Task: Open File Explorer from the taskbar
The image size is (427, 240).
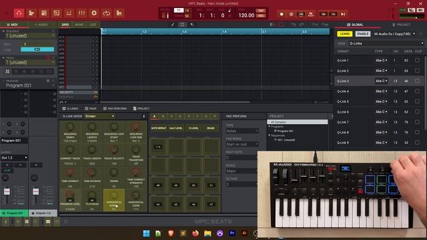Action: pos(207,233)
